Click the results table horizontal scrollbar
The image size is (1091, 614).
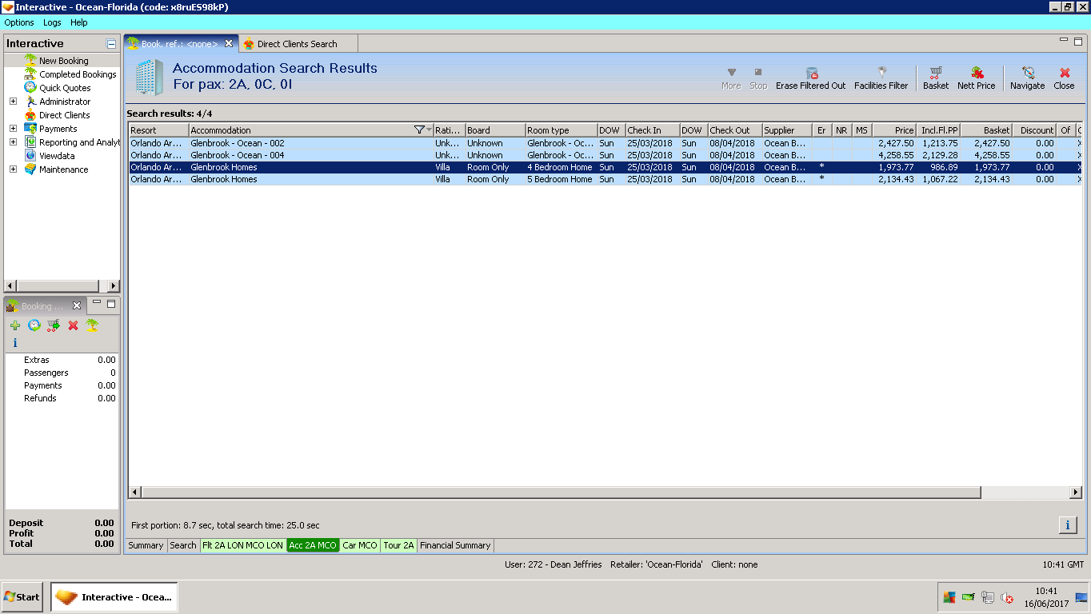click(x=561, y=492)
